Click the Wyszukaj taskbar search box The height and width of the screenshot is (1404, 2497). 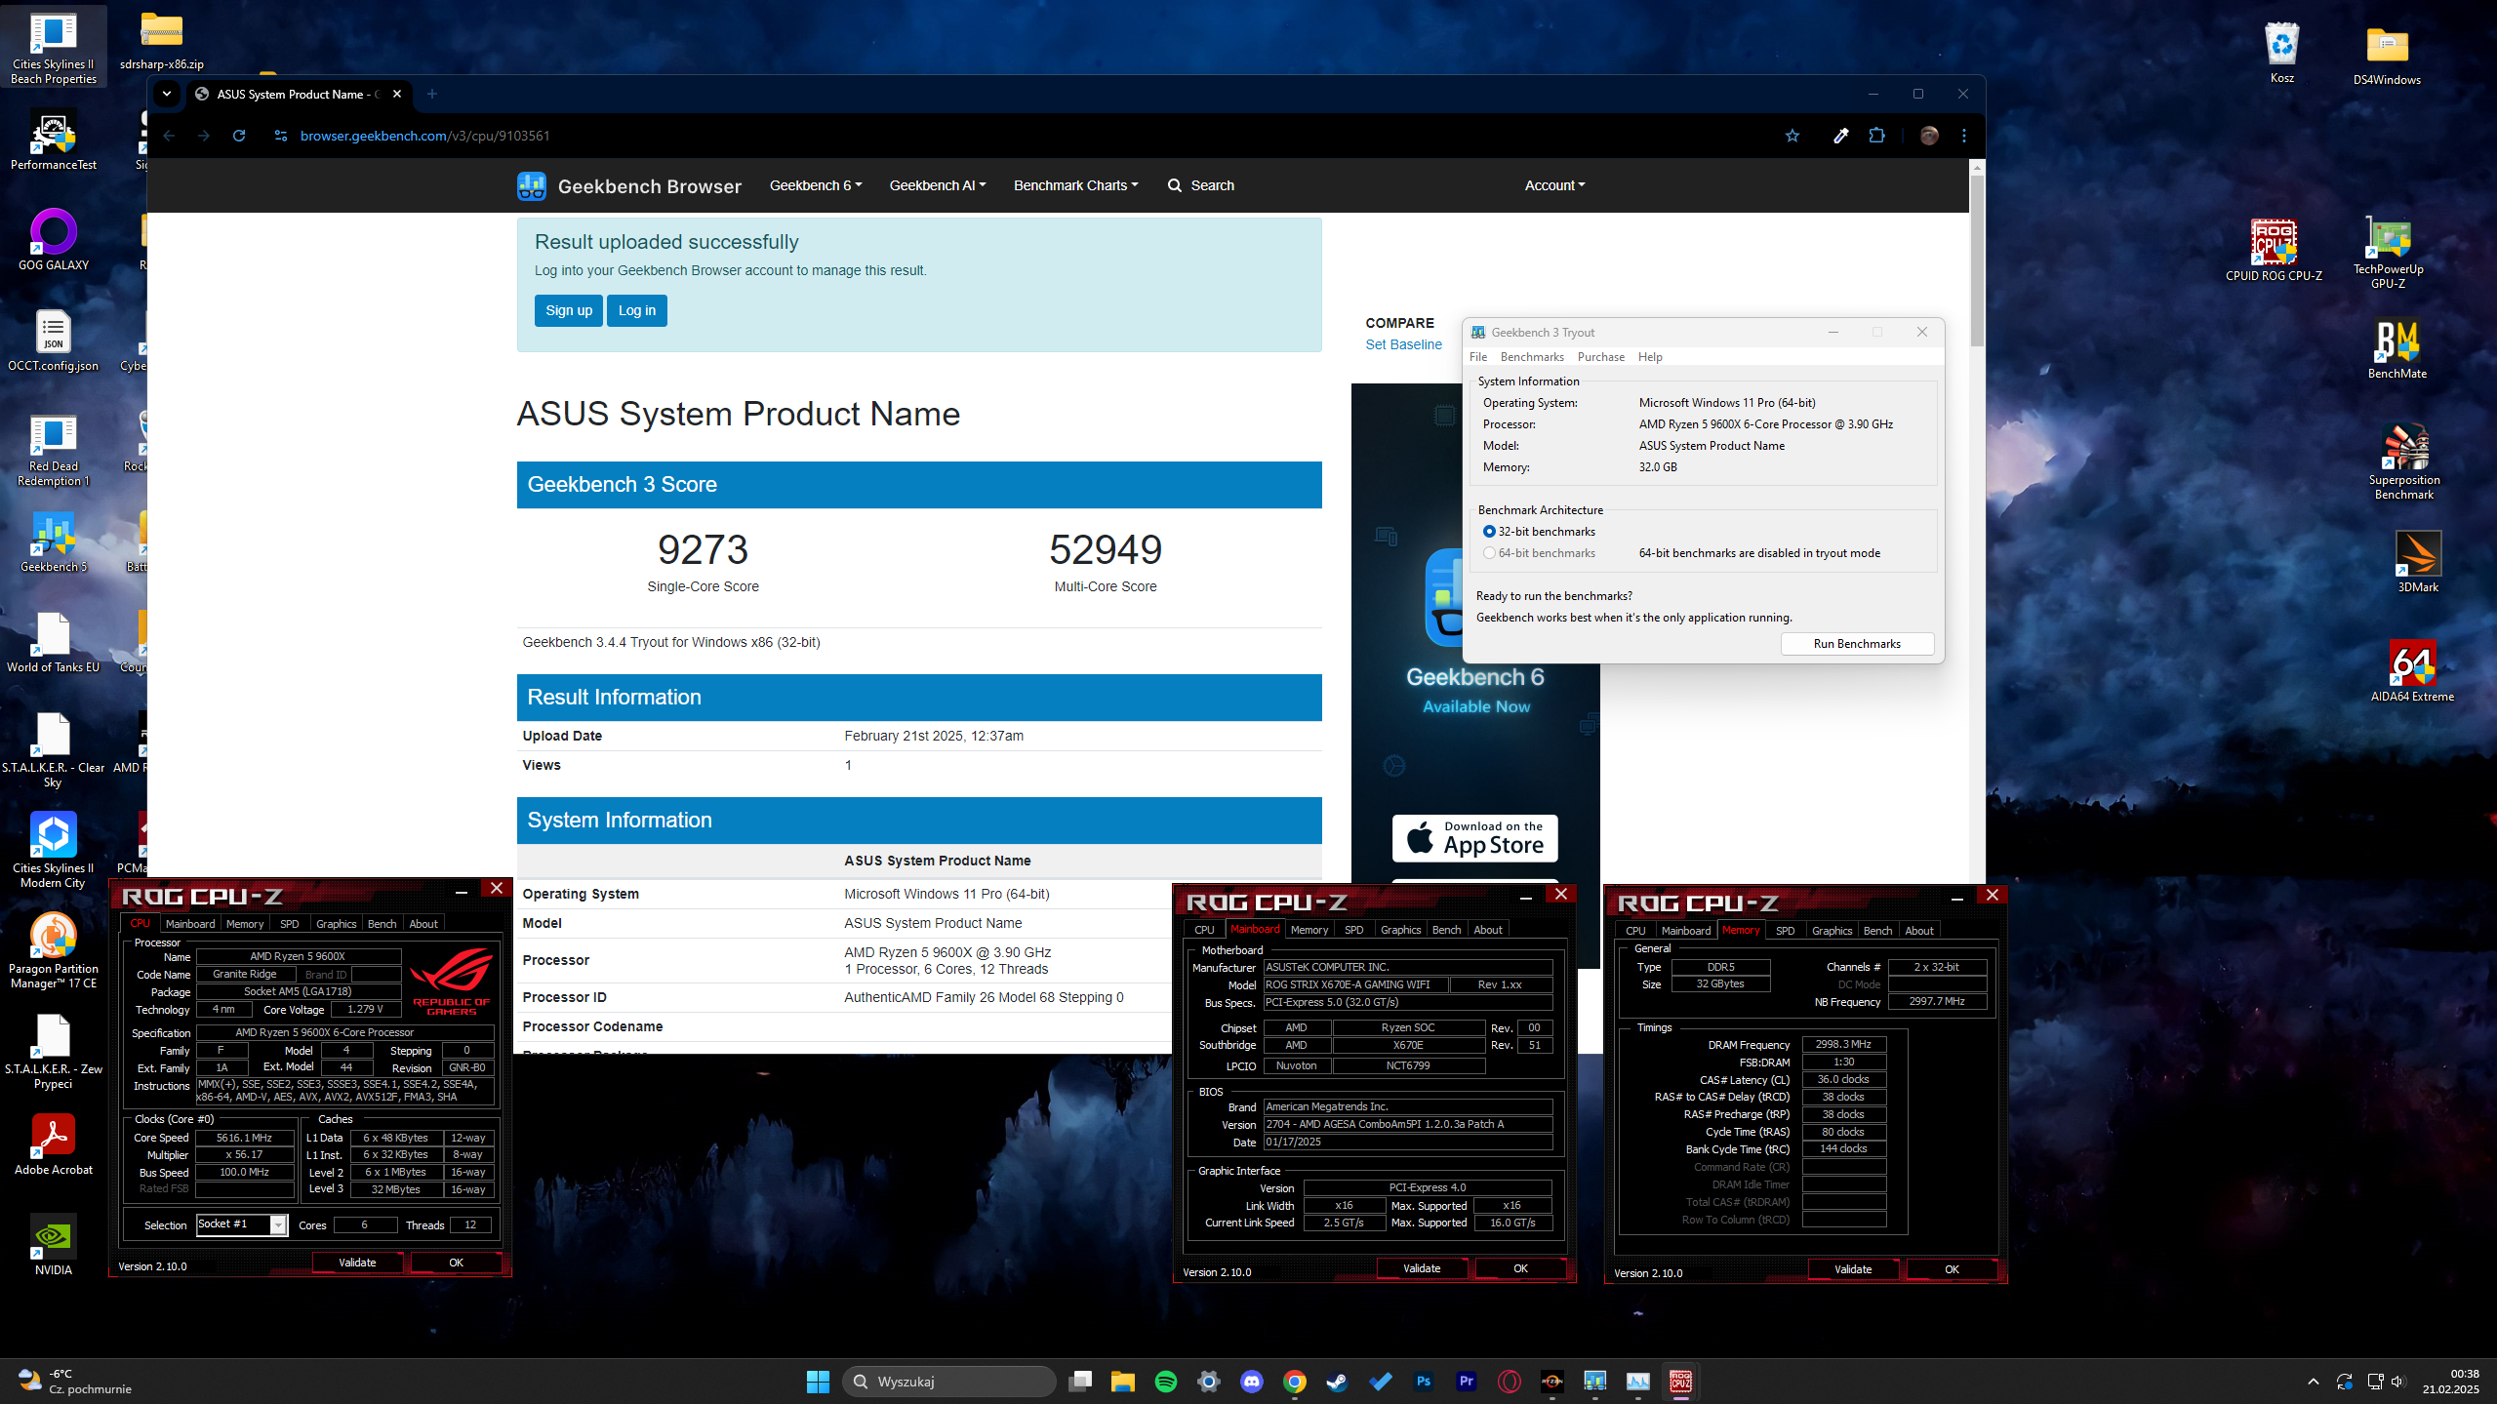point(948,1382)
